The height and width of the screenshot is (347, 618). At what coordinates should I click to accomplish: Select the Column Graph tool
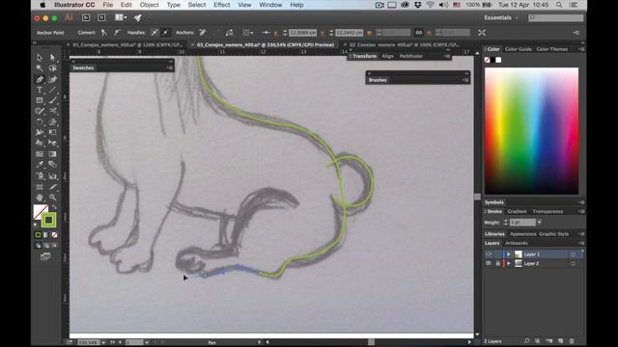[x=53, y=175]
